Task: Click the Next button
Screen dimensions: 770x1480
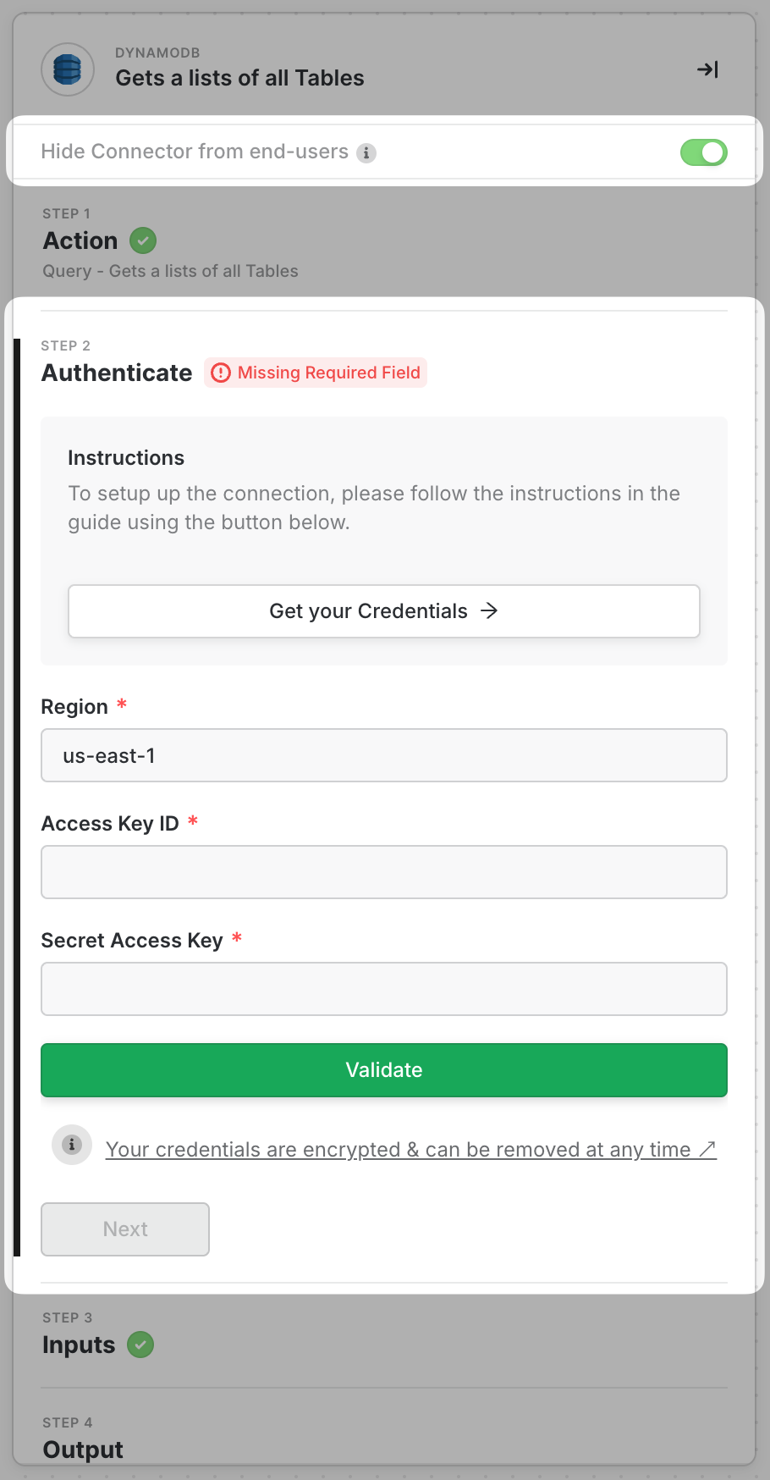Action: pos(125,1229)
